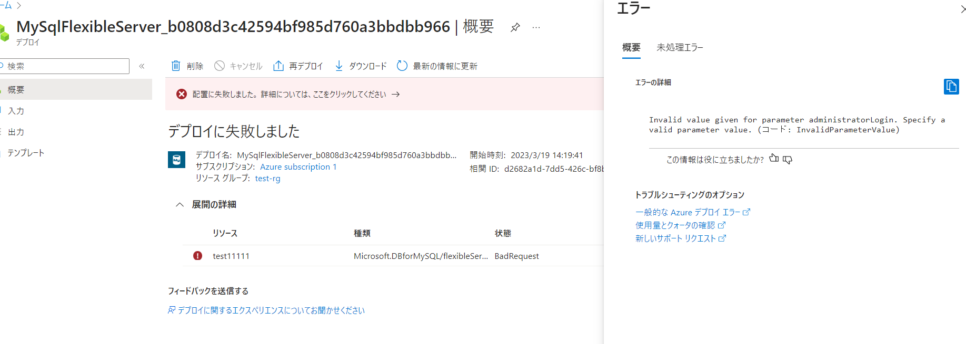Viewport: 966px width, 344px height.
Task: Collapse the 展開の詳細 section
Action: 180,204
